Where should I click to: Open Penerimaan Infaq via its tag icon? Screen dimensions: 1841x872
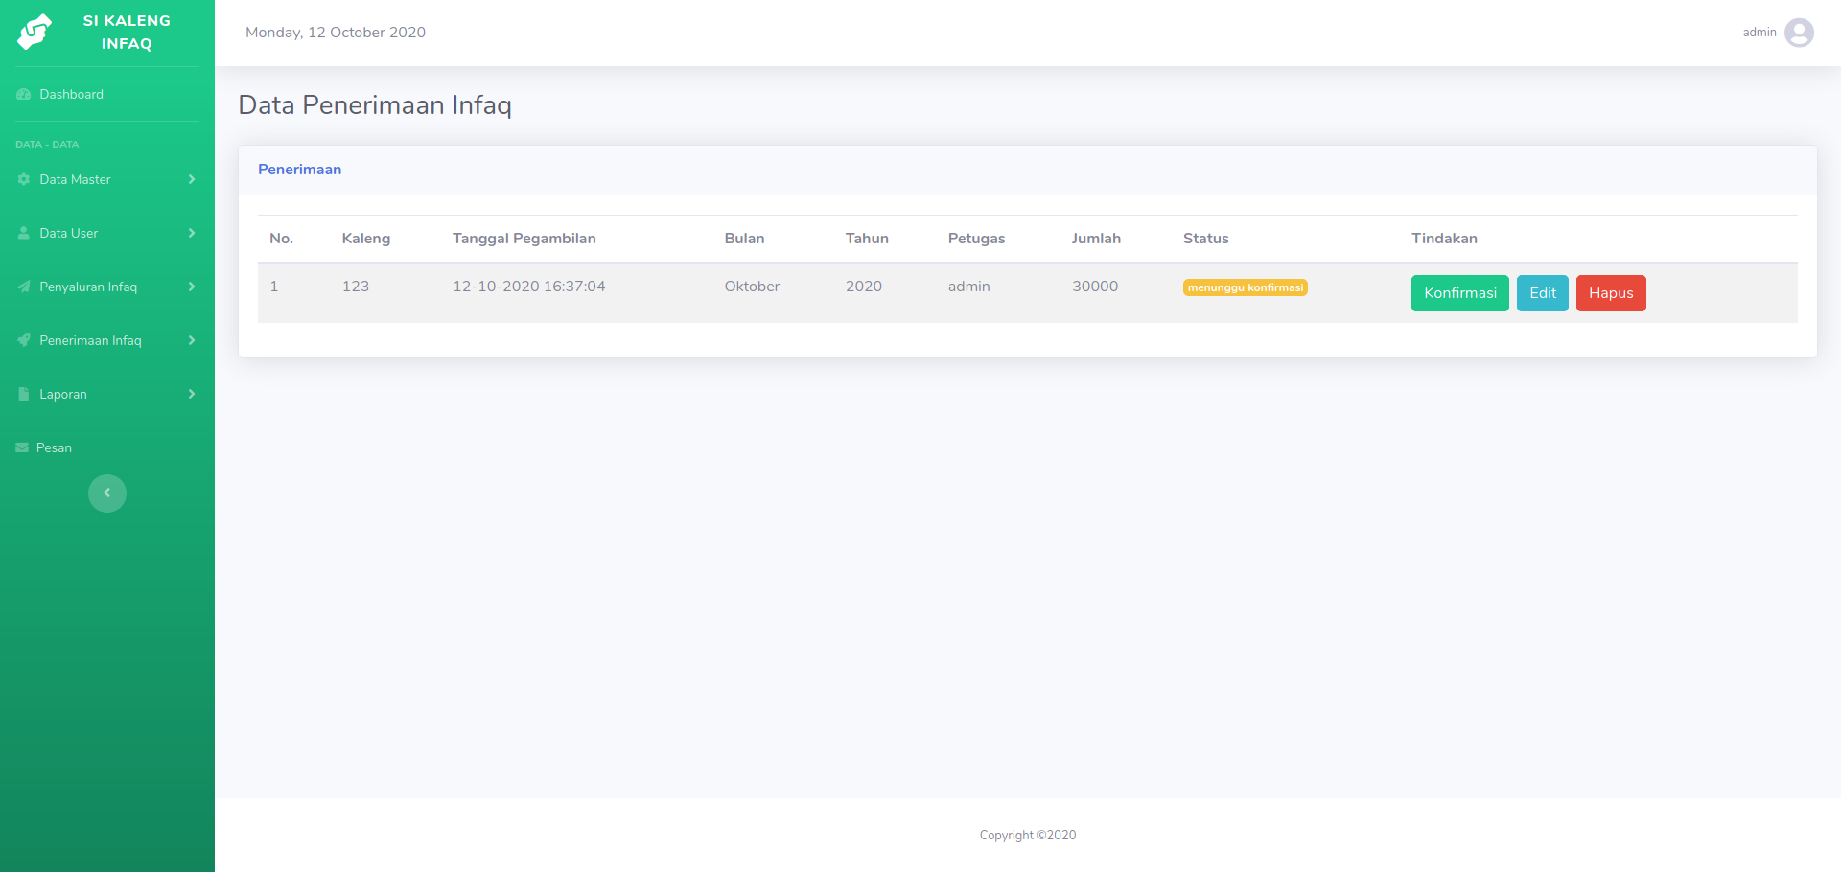point(22,340)
